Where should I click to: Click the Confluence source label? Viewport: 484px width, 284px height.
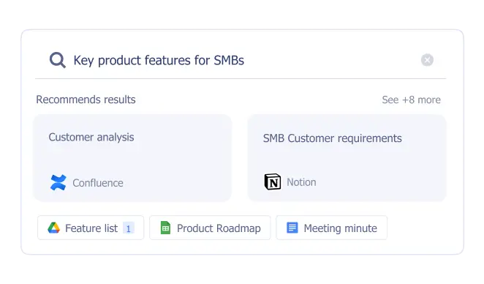click(x=98, y=183)
